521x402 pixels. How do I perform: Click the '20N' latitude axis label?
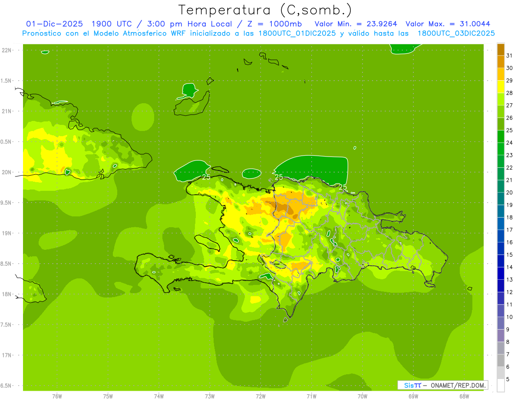[x=7, y=172]
